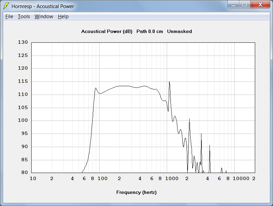The image size is (273, 206).
Task: Click the 85 y-axis value
Action: tap(25, 160)
